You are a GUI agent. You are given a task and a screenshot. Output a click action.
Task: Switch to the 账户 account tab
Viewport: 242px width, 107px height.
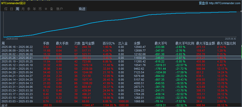(x=59, y=9)
